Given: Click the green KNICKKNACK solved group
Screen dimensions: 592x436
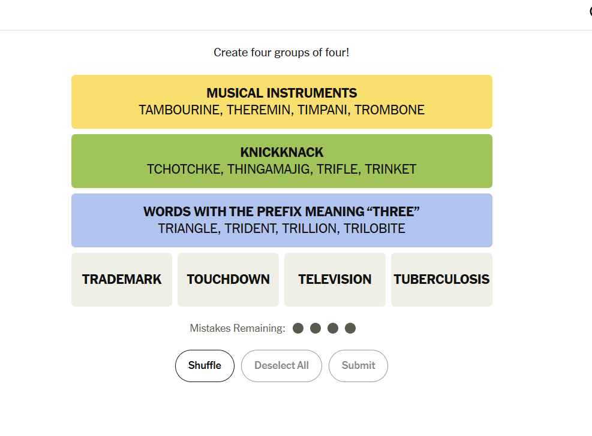Looking at the screenshot, I should click(x=282, y=161).
